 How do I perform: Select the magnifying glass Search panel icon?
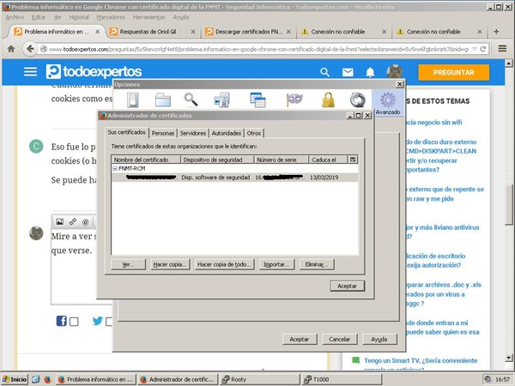pyautogui.click(x=191, y=100)
